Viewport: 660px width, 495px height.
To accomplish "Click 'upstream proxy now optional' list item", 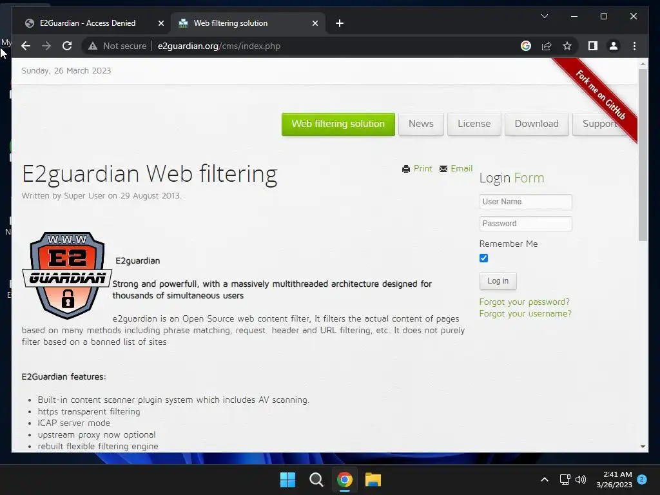I will tap(97, 435).
